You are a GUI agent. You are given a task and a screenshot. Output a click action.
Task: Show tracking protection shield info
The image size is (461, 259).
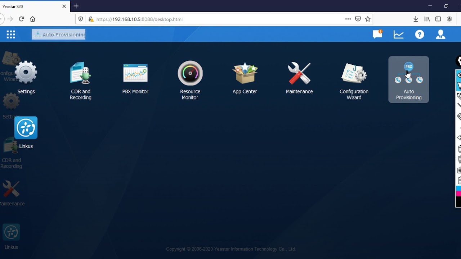pos(81,19)
